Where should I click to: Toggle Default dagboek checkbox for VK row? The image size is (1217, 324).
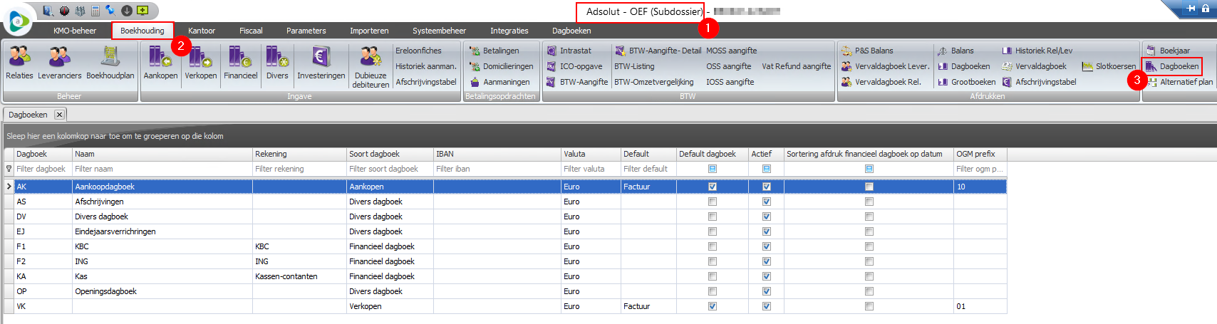pyautogui.click(x=713, y=306)
